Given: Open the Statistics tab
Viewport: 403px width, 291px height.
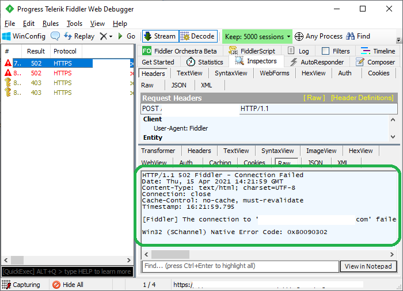Looking at the screenshot, I should coord(205,62).
